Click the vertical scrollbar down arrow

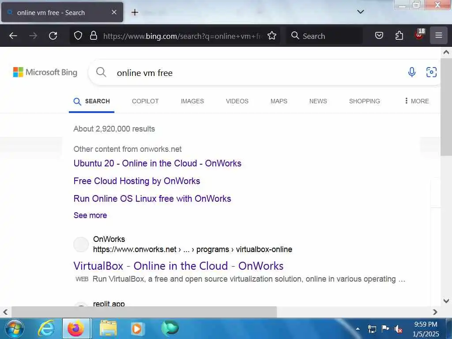coord(446,301)
